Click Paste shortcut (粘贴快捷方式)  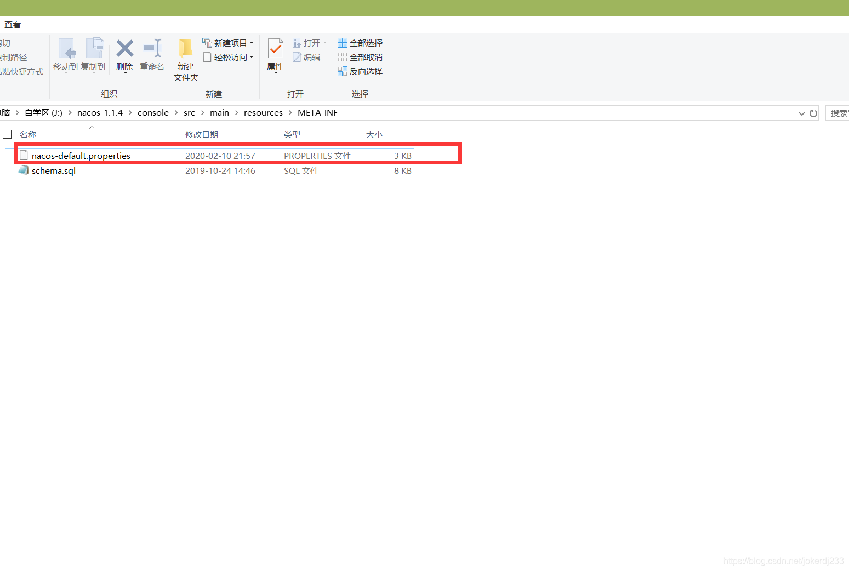pos(21,71)
